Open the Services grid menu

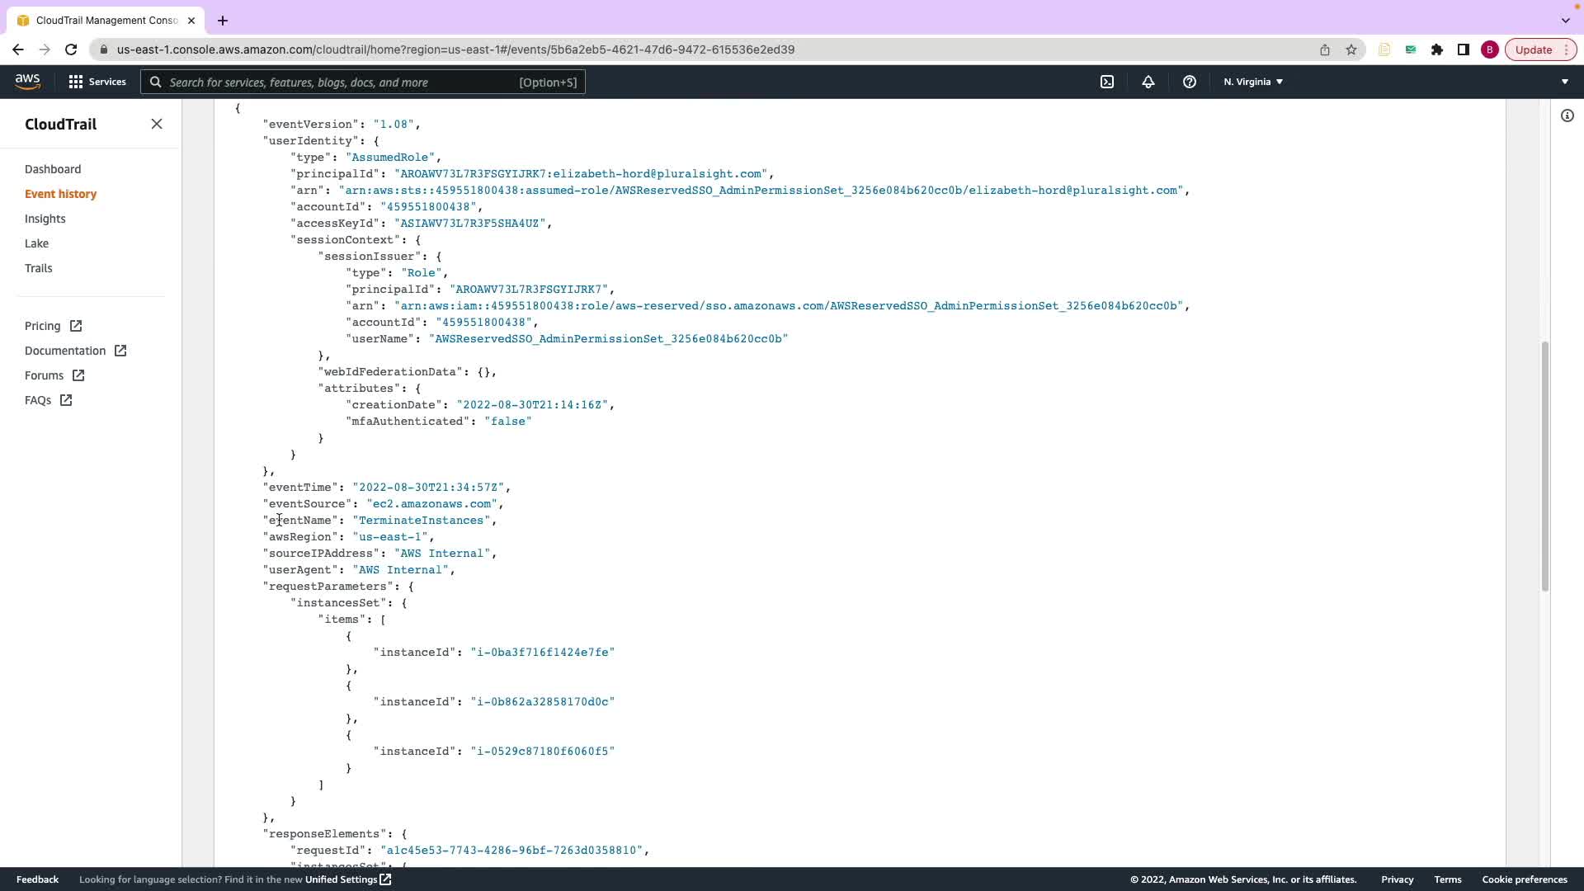pyautogui.click(x=97, y=82)
